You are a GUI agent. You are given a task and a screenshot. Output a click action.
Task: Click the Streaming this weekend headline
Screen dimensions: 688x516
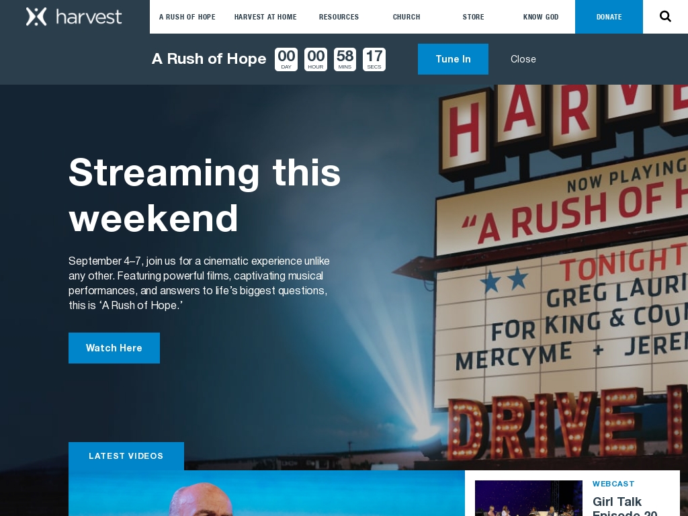click(x=204, y=195)
